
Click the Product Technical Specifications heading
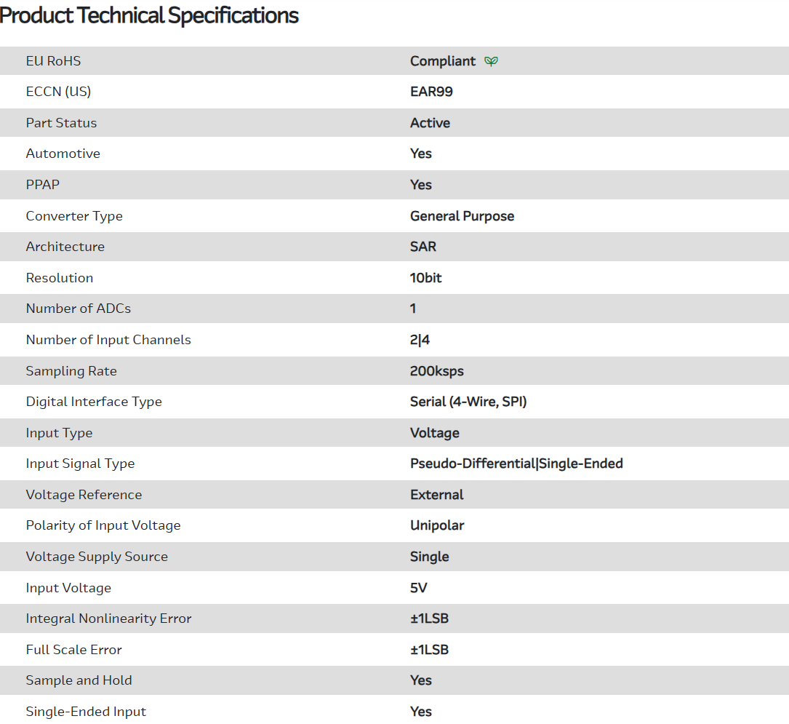pyautogui.click(x=149, y=15)
